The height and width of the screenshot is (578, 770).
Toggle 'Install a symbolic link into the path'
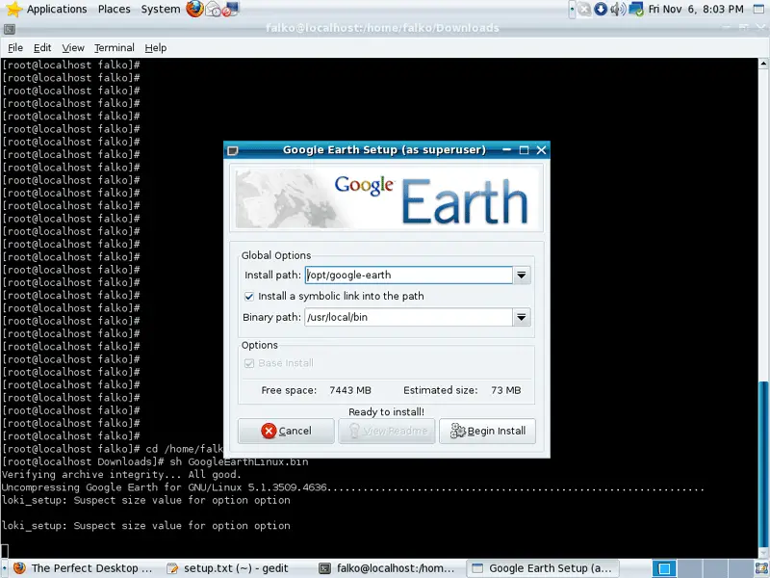(249, 297)
